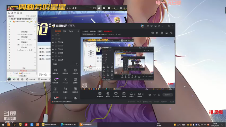226x127 pixels.
Task: Open notifications bell in the companion header
Action: pos(166,33)
